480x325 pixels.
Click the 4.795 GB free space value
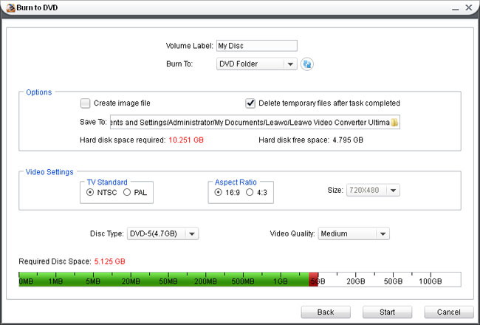(x=348, y=140)
